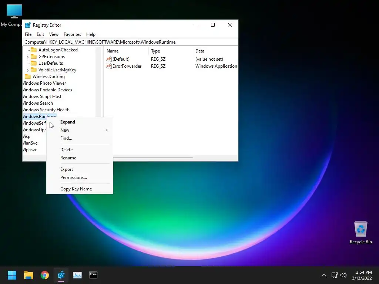This screenshot has width=379, height=284.
Task: Select Find... in context menu
Action: (66, 138)
